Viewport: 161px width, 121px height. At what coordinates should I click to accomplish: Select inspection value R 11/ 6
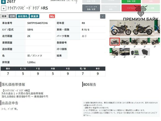[x=85, y=30]
